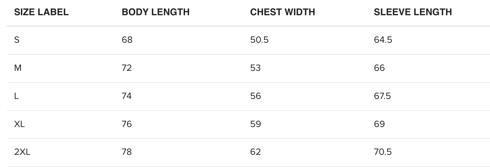The width and height of the screenshot is (490, 168).
Task: Click sleeve length value 69
Action: 379,124
